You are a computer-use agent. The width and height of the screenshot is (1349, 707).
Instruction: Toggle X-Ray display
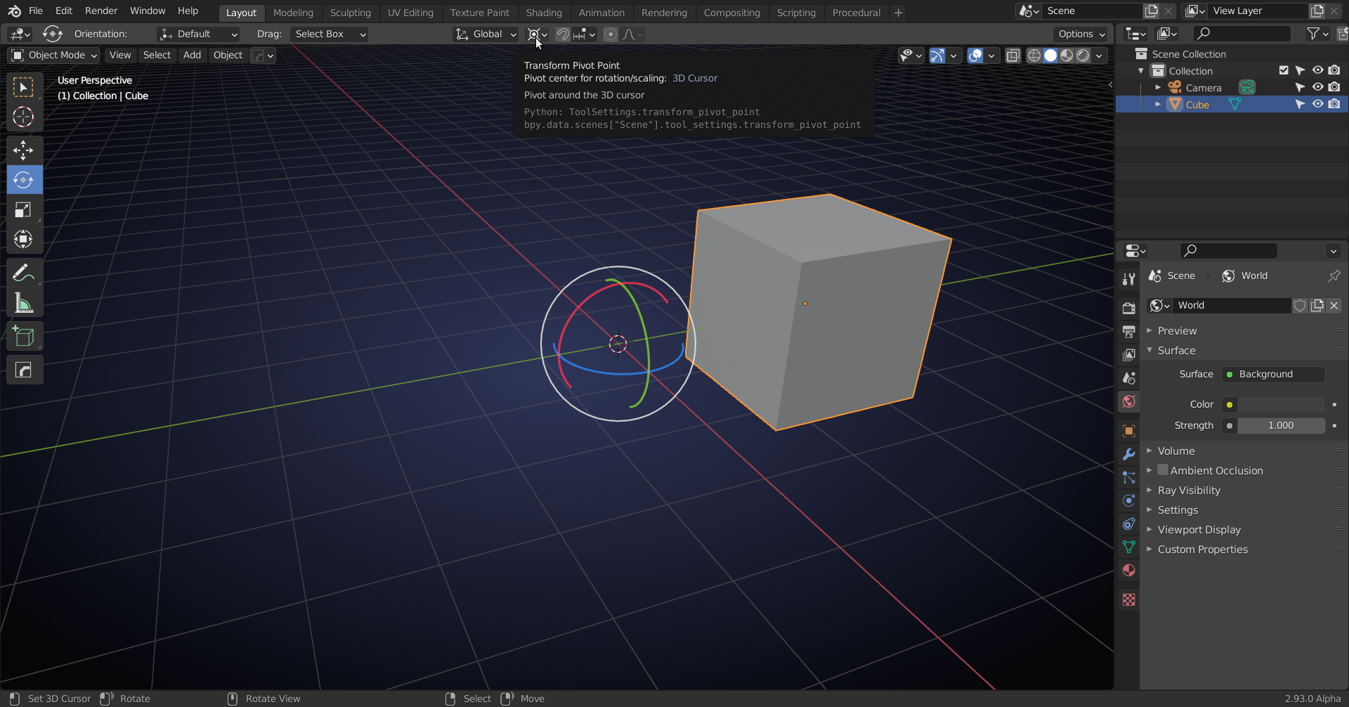(1013, 55)
